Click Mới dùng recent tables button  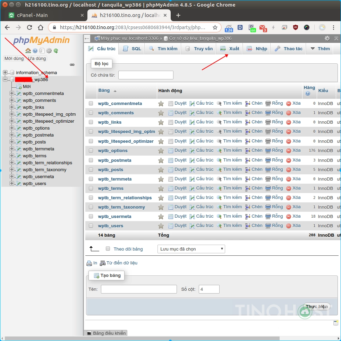[x=14, y=59]
